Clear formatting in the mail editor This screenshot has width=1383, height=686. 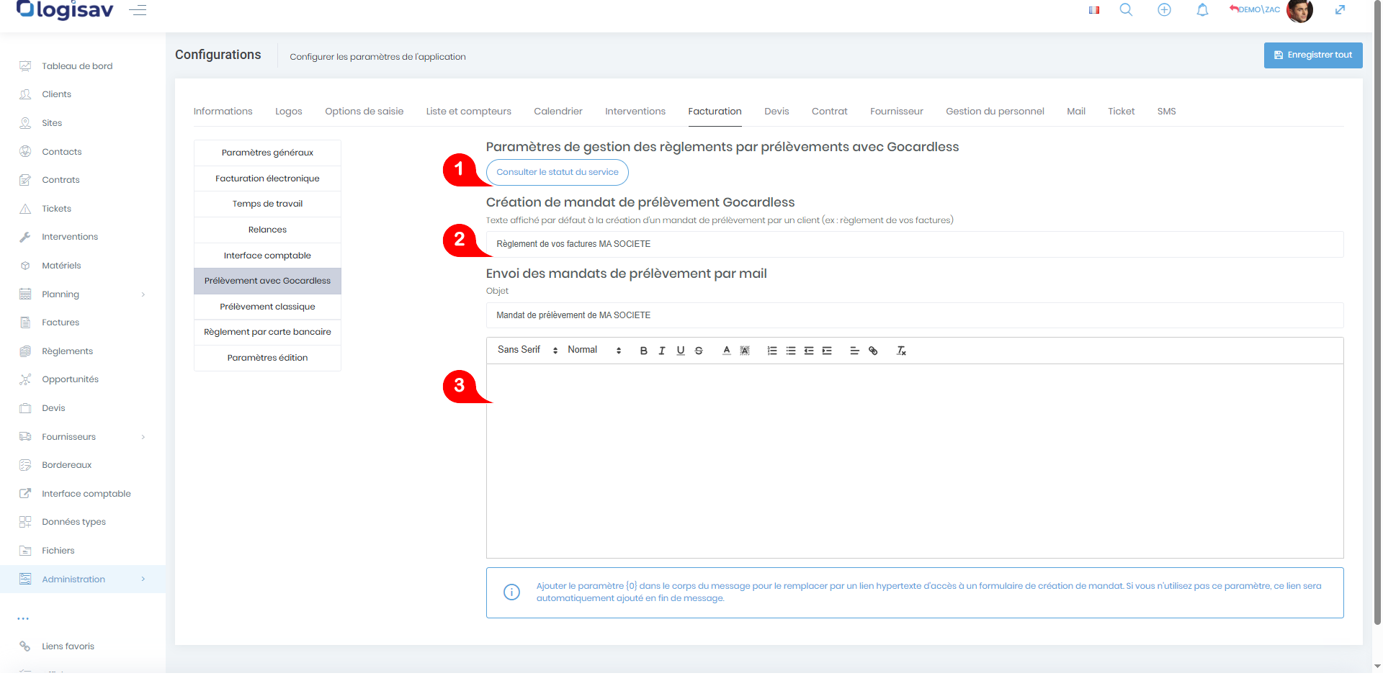[x=900, y=351]
